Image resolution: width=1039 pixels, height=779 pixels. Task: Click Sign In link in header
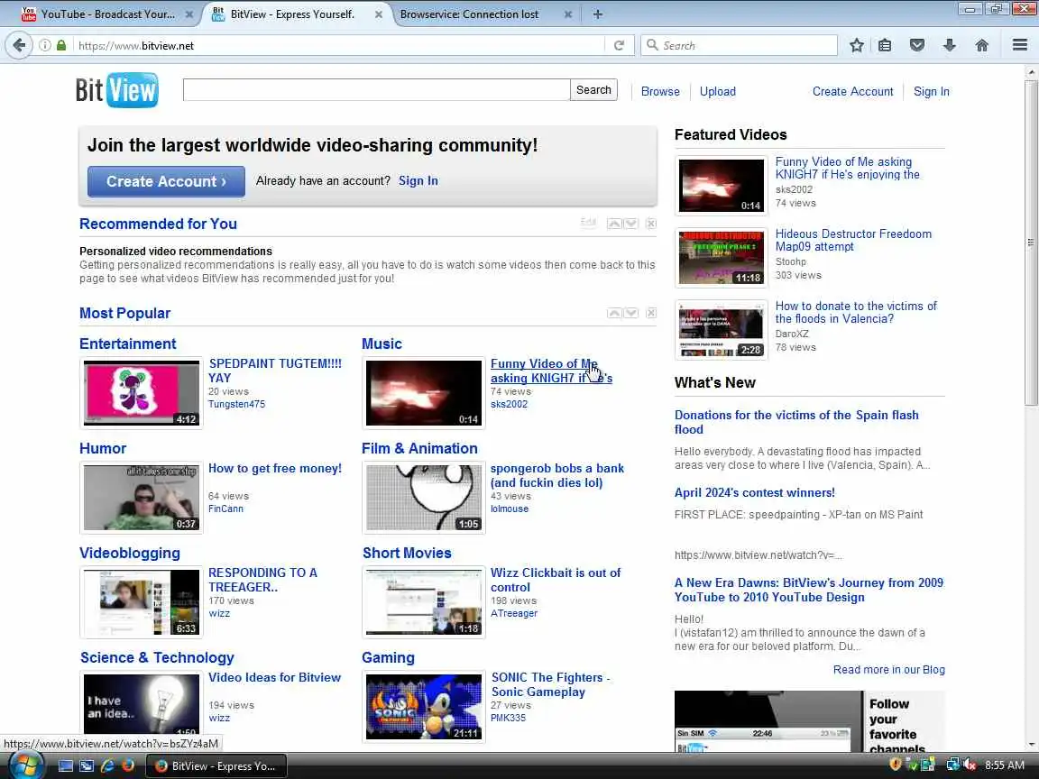[931, 91]
